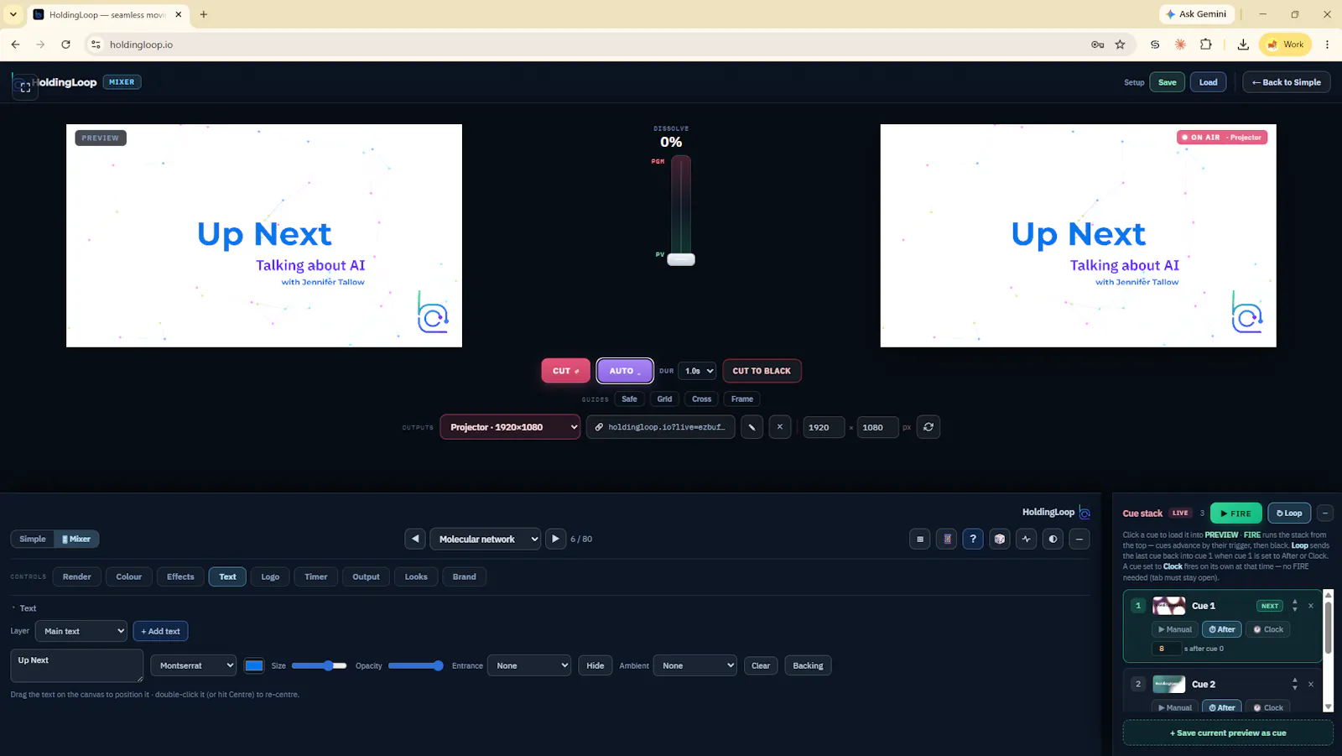Open the browser tab search chevron
Screen dimensions: 1342x756
[x=13, y=14]
